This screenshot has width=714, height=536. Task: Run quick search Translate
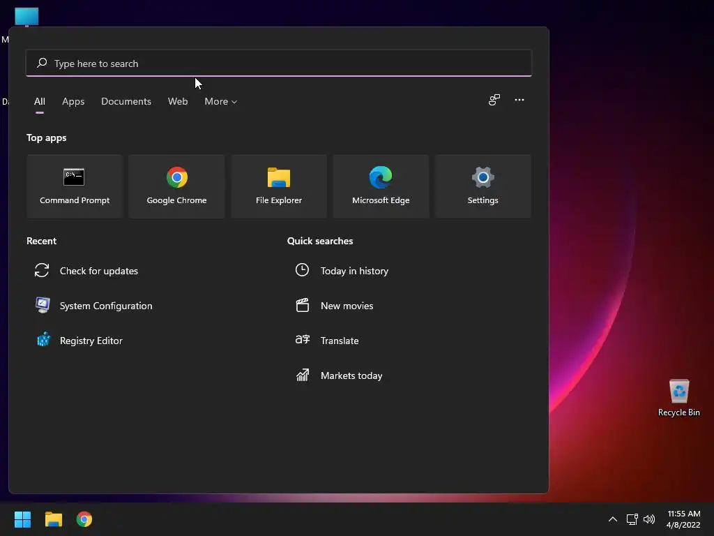409,341
